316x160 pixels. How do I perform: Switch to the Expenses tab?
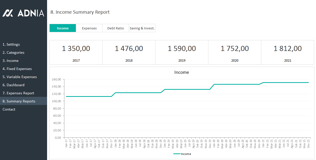point(89,28)
